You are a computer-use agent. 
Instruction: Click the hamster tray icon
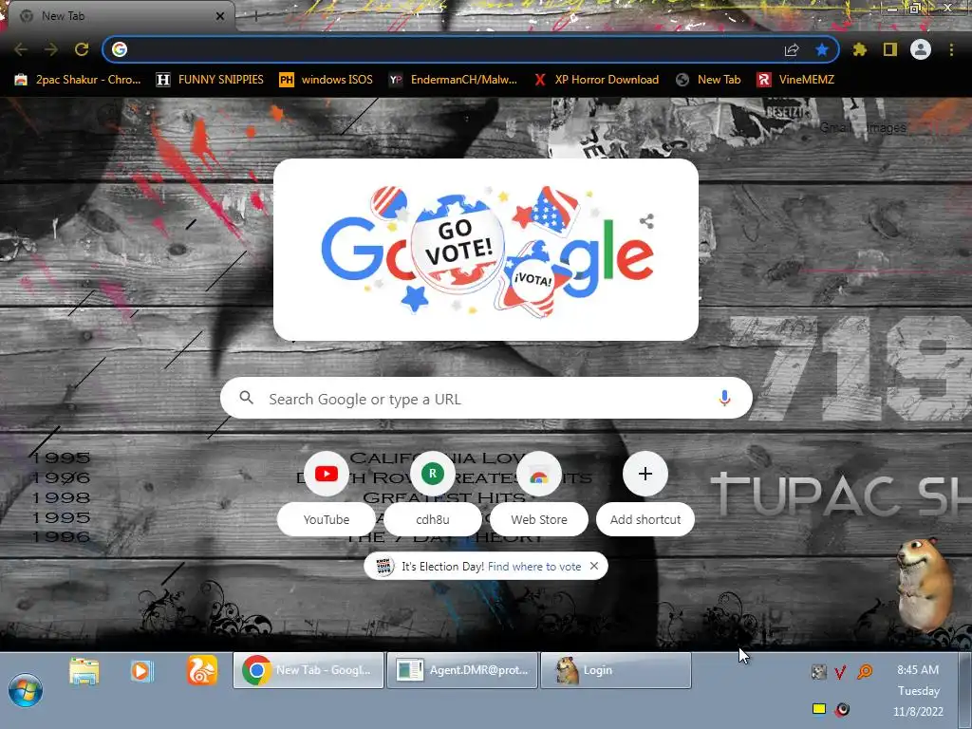tap(819, 671)
